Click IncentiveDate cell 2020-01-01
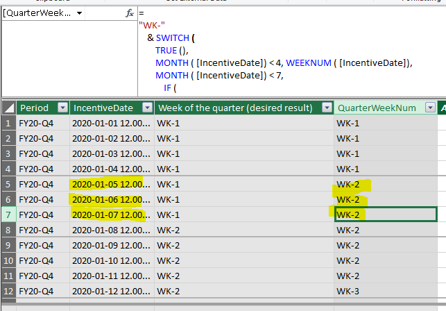Screen dimensions: 446x311 [x=112, y=124]
